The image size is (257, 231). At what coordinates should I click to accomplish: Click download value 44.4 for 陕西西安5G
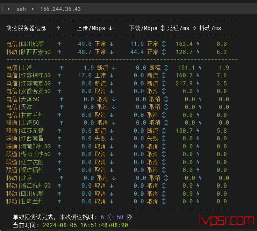pos(137,52)
